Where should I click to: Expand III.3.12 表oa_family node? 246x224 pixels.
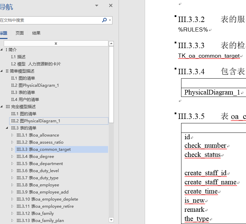pos(12,213)
